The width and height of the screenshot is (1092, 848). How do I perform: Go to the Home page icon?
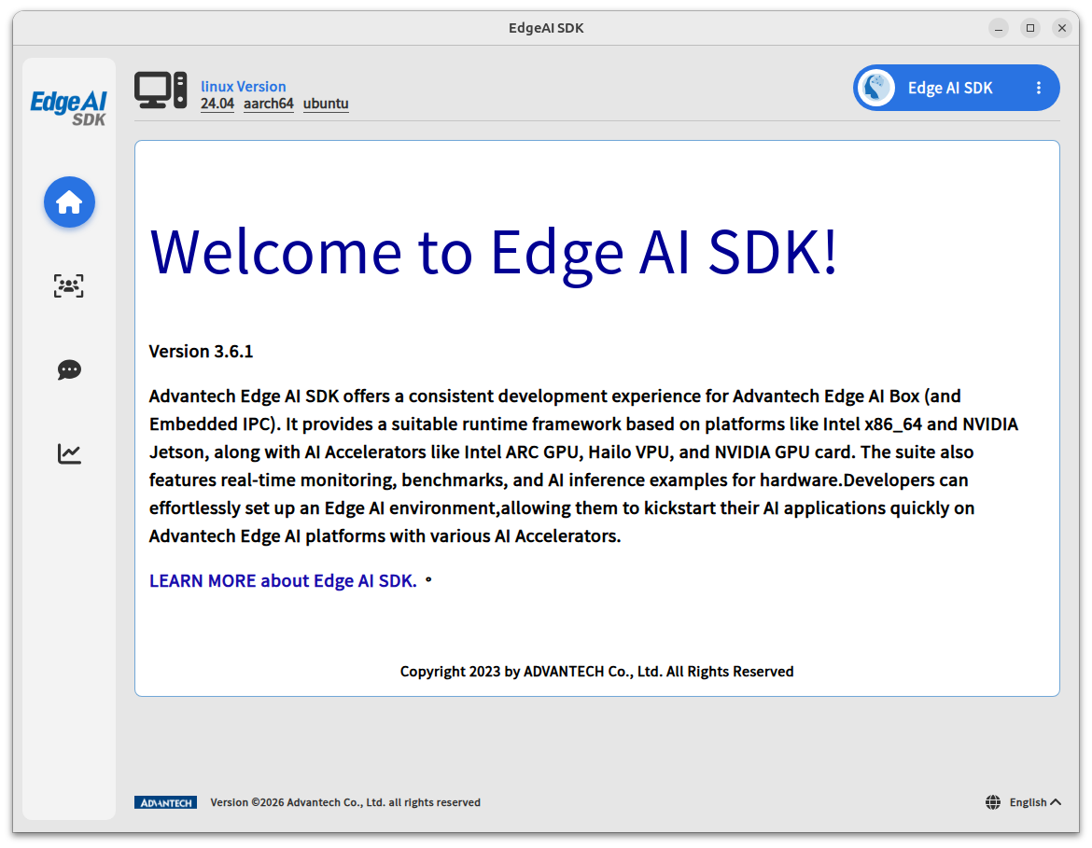tap(69, 202)
